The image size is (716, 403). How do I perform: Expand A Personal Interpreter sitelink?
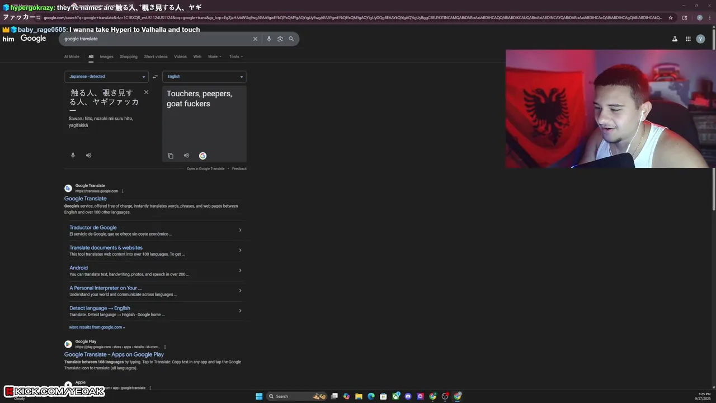tap(240, 290)
